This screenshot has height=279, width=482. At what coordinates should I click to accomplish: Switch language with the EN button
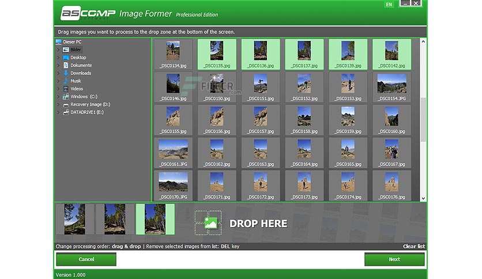click(389, 5)
